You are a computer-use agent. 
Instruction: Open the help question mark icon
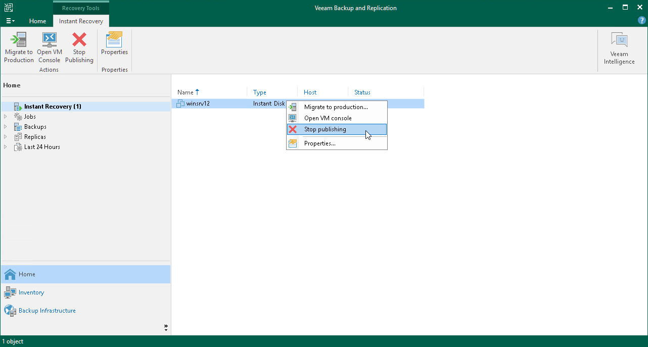click(641, 20)
